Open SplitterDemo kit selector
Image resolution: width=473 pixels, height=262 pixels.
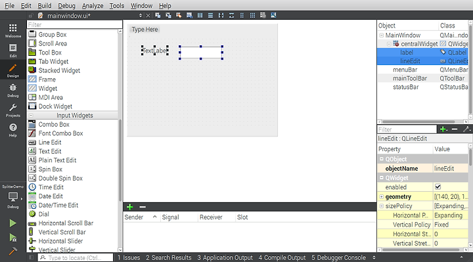pyautogui.click(x=12, y=196)
